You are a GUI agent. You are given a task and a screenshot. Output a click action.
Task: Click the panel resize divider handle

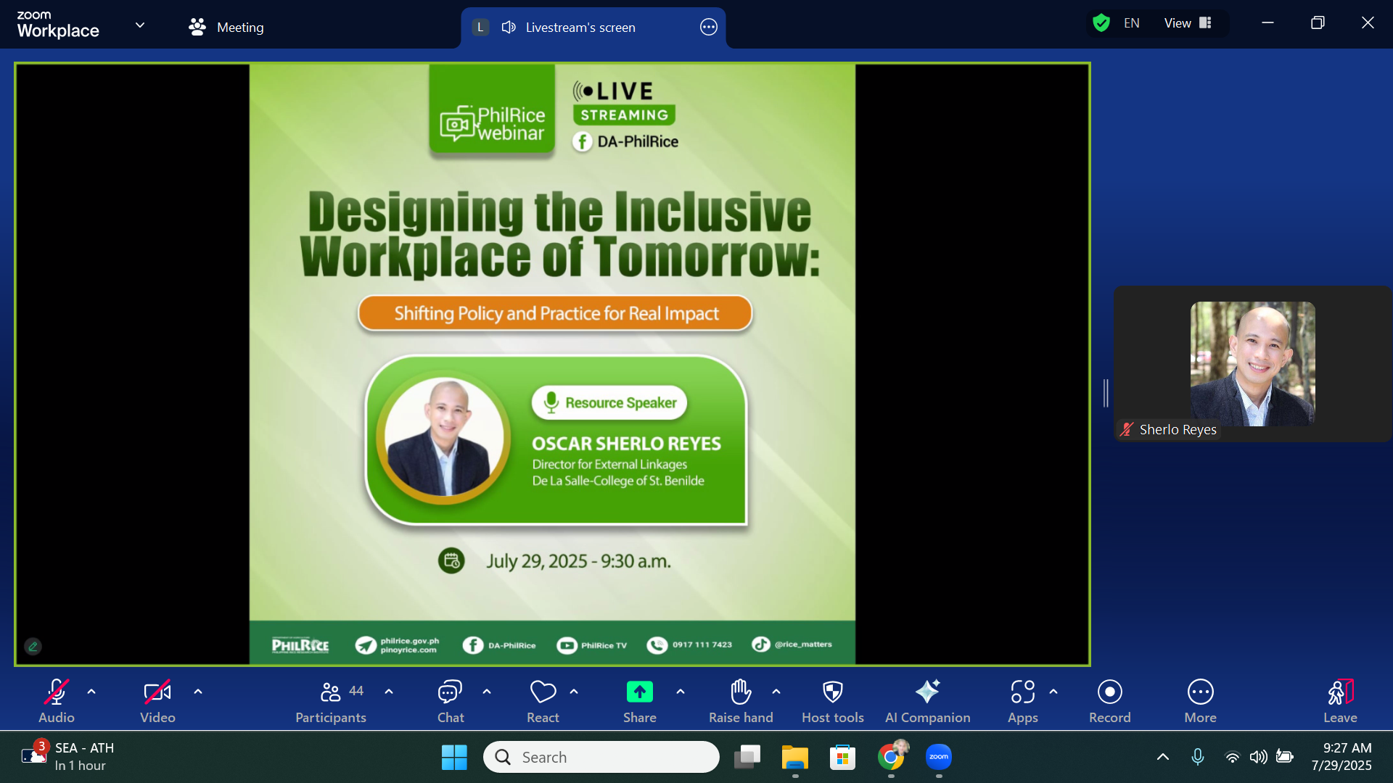(1106, 393)
